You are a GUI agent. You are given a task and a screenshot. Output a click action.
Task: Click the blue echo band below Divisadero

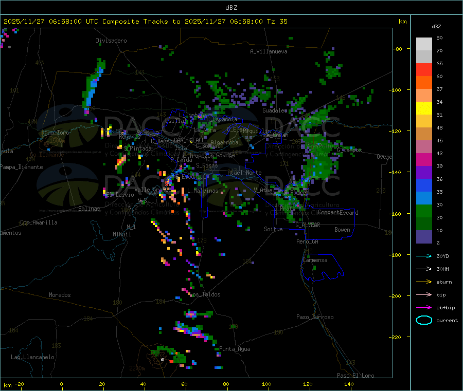tap(93, 86)
